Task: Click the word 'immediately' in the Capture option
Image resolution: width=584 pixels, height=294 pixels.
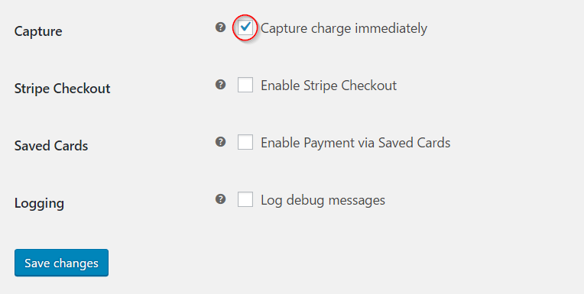Action: pos(391,28)
